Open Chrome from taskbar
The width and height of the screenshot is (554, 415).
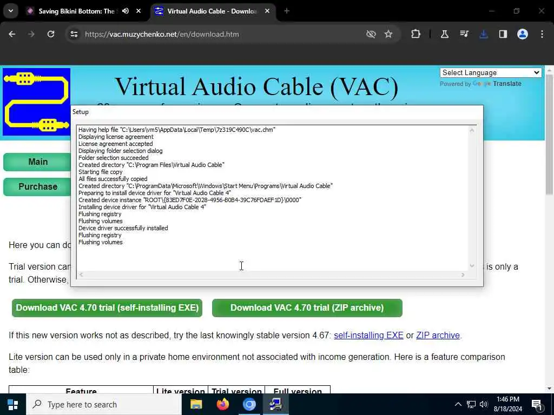[249, 404]
